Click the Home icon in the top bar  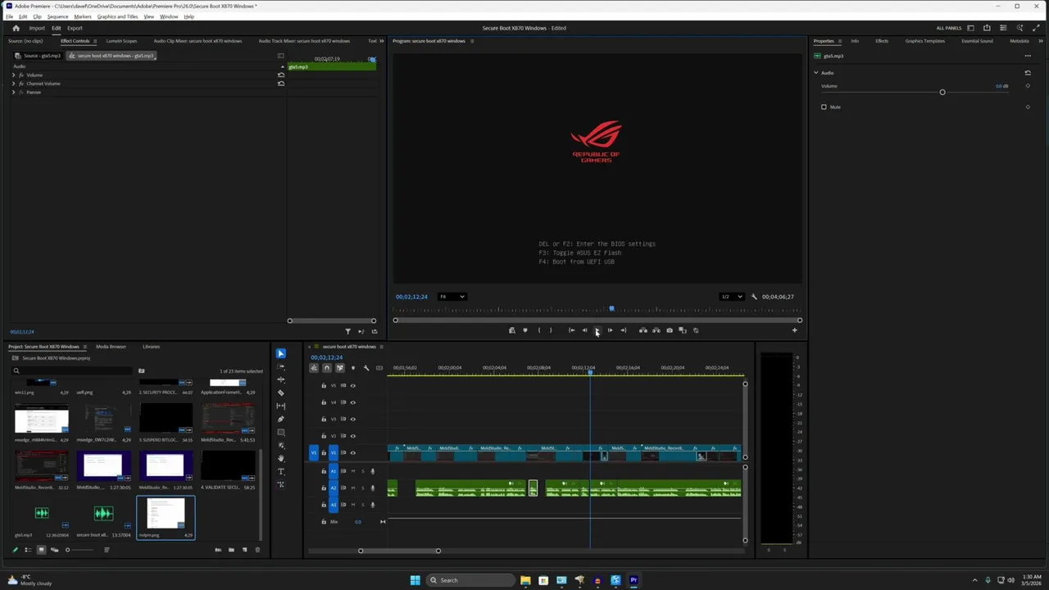pyautogui.click(x=16, y=28)
